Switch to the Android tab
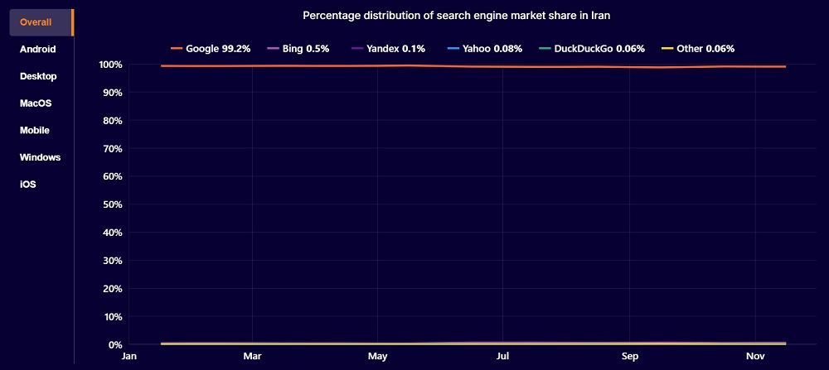 (x=38, y=50)
